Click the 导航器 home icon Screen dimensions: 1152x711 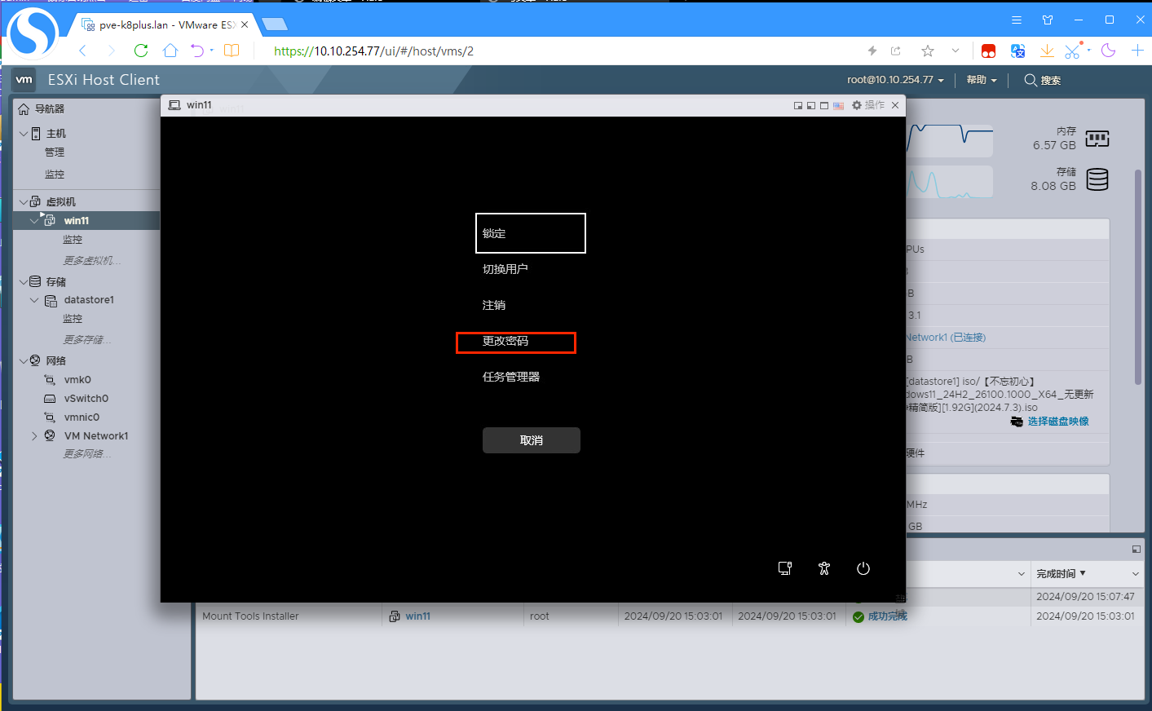24,108
